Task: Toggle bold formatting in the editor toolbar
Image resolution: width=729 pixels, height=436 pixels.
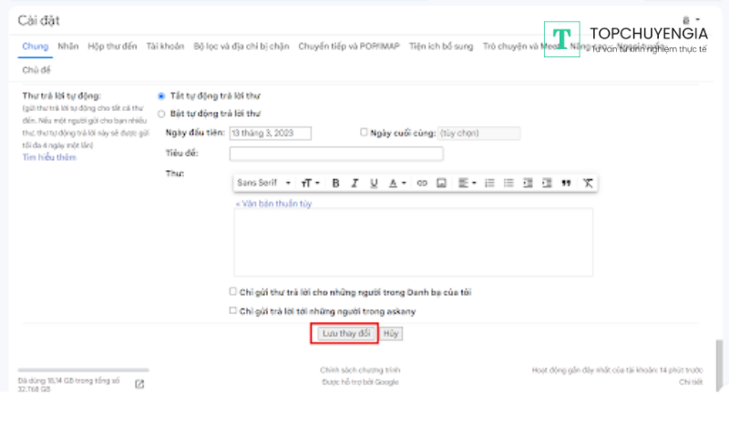Action: tap(335, 183)
